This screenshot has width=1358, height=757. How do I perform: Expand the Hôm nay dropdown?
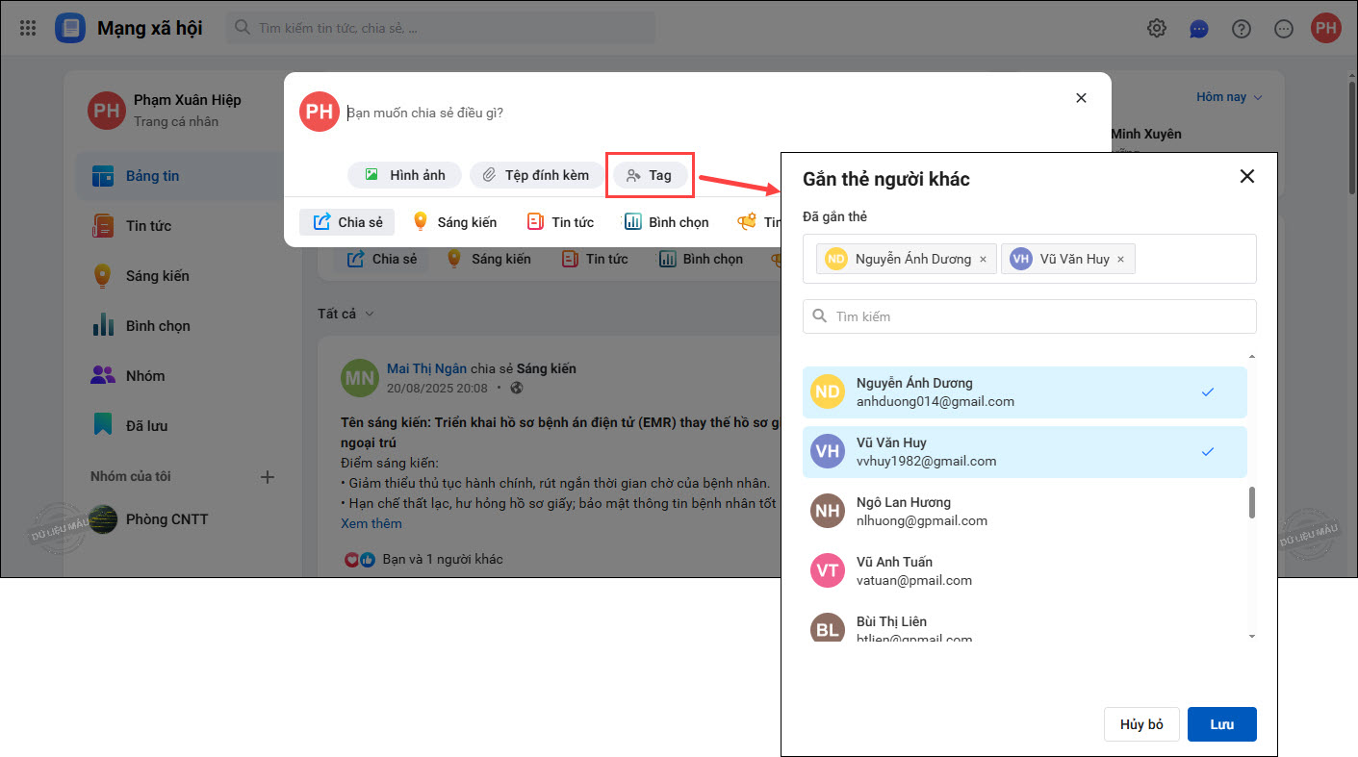[1229, 97]
